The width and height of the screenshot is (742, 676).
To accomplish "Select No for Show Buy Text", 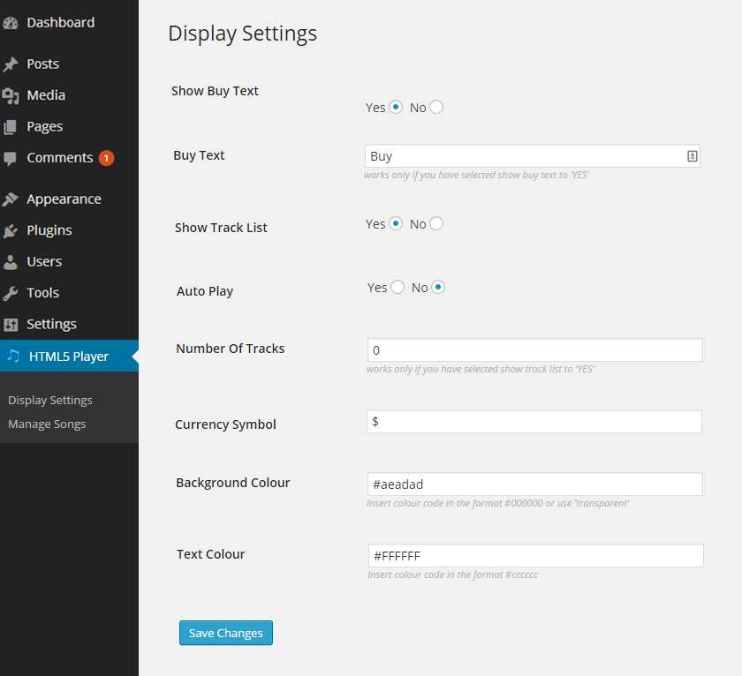I will click(436, 108).
